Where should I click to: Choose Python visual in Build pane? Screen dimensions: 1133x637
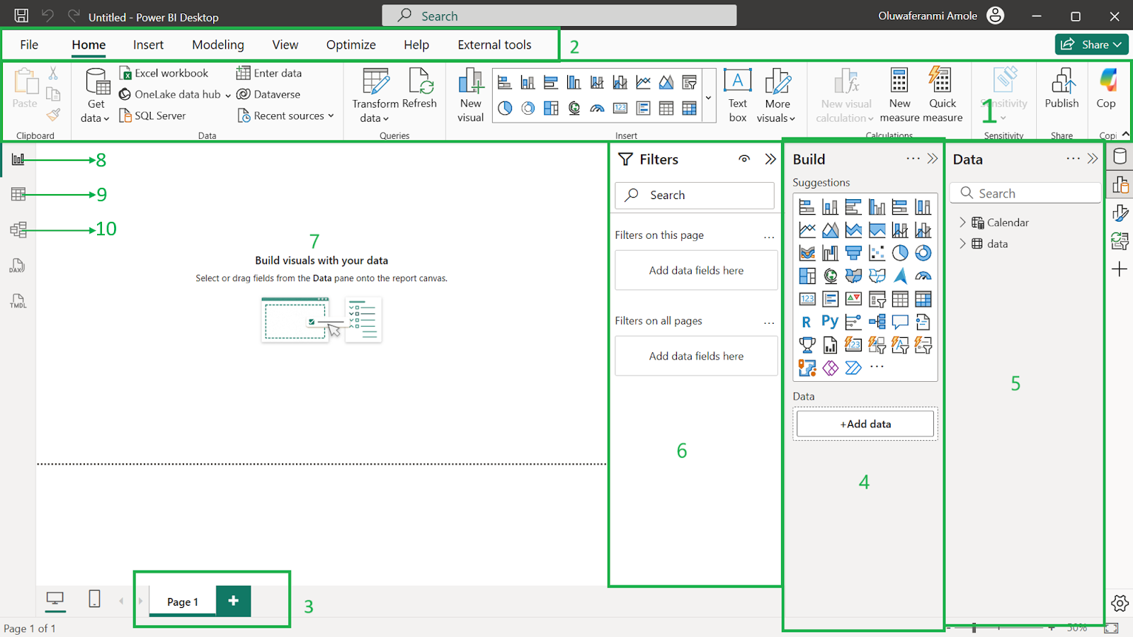[x=830, y=322]
